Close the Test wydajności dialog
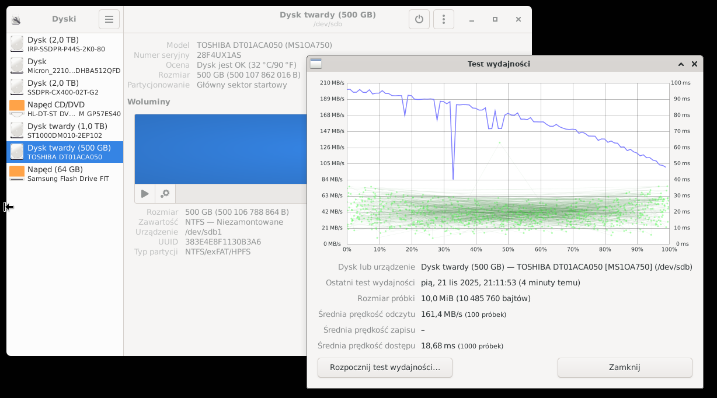Screen dimensions: 717x398 coord(694,64)
